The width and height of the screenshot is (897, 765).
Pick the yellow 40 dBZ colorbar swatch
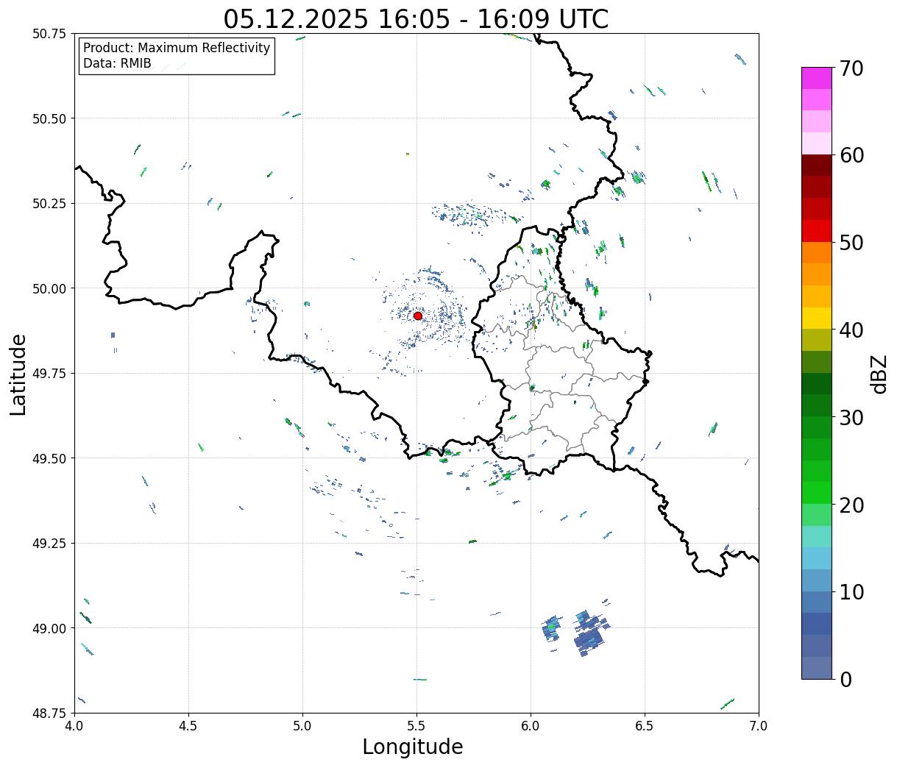pos(817,318)
